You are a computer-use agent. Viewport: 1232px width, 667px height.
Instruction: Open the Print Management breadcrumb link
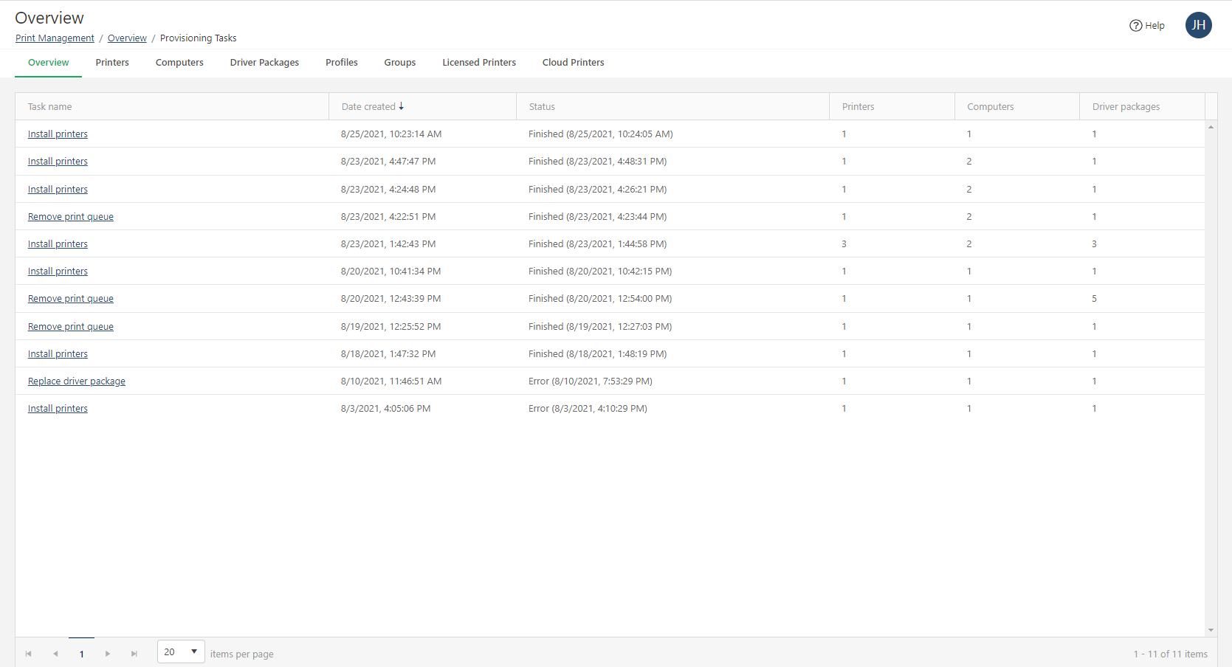tap(55, 38)
